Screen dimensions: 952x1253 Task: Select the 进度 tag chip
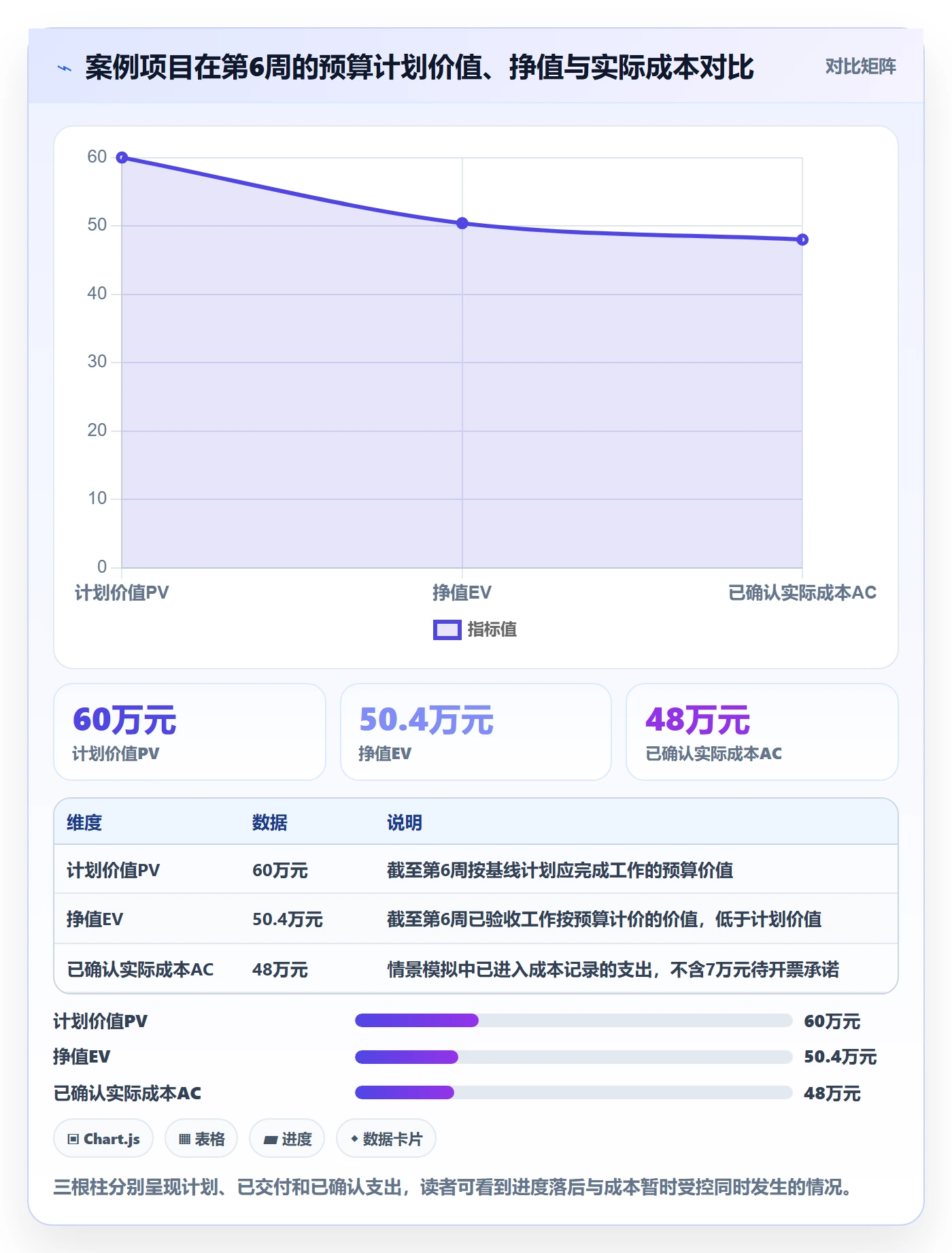[287, 1139]
